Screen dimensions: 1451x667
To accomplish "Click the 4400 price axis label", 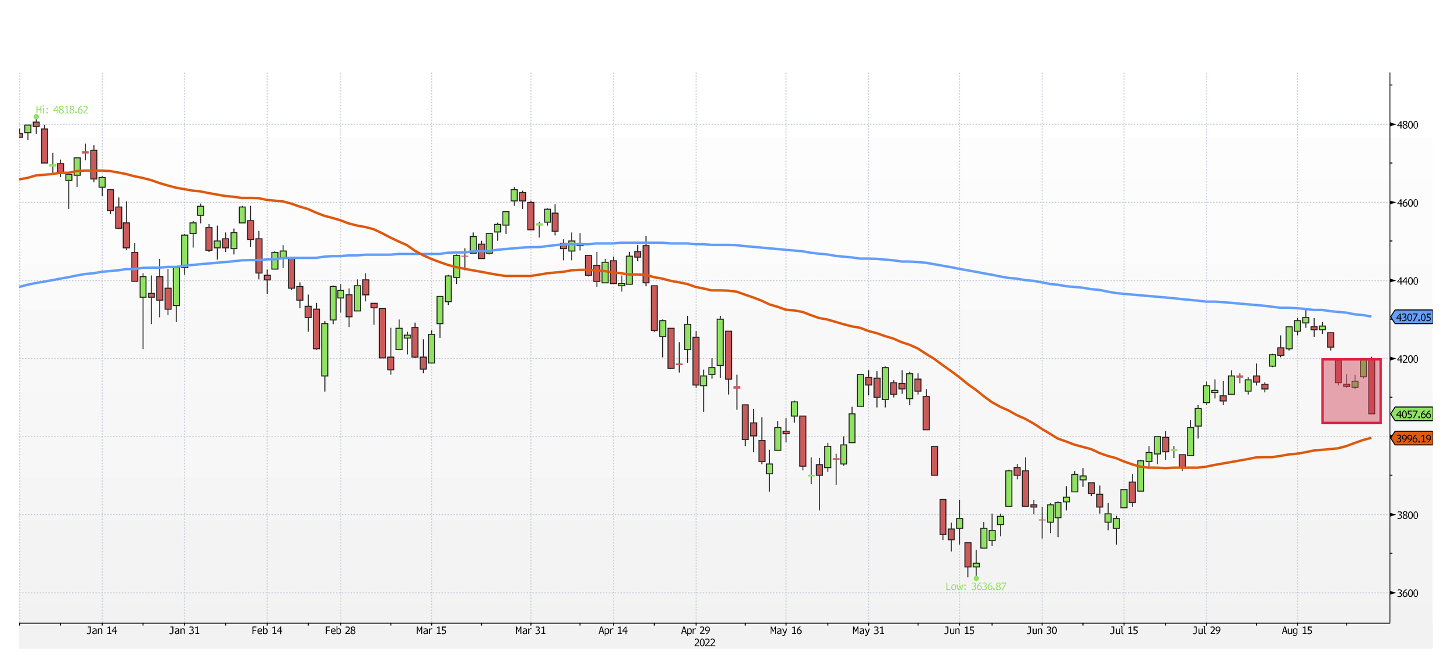I will pyautogui.click(x=1407, y=281).
